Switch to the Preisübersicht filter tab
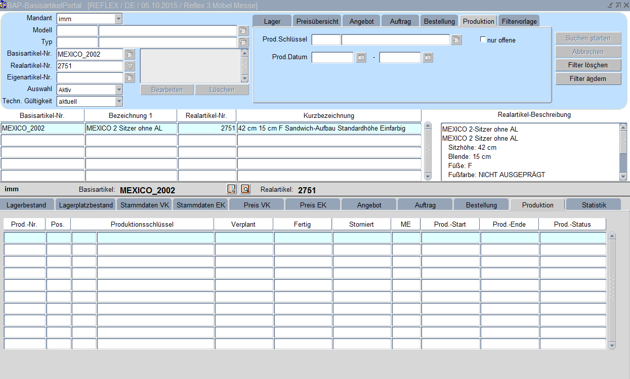 click(317, 22)
